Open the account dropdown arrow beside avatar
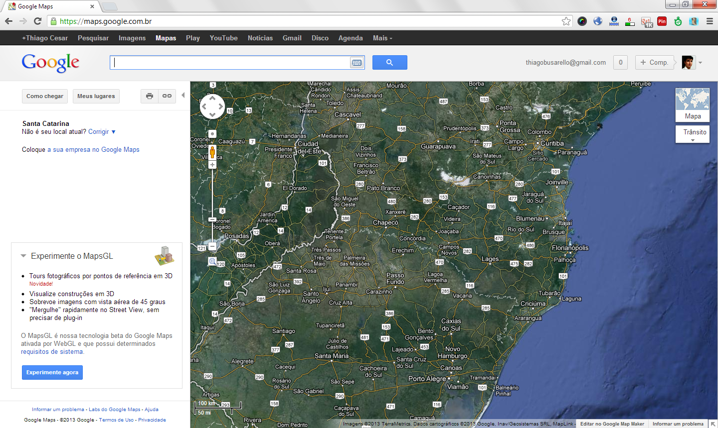 point(700,63)
